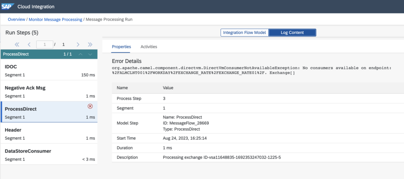This screenshot has width=404, height=179.
Task: Jump to first page of run steps
Action: coord(17,44)
